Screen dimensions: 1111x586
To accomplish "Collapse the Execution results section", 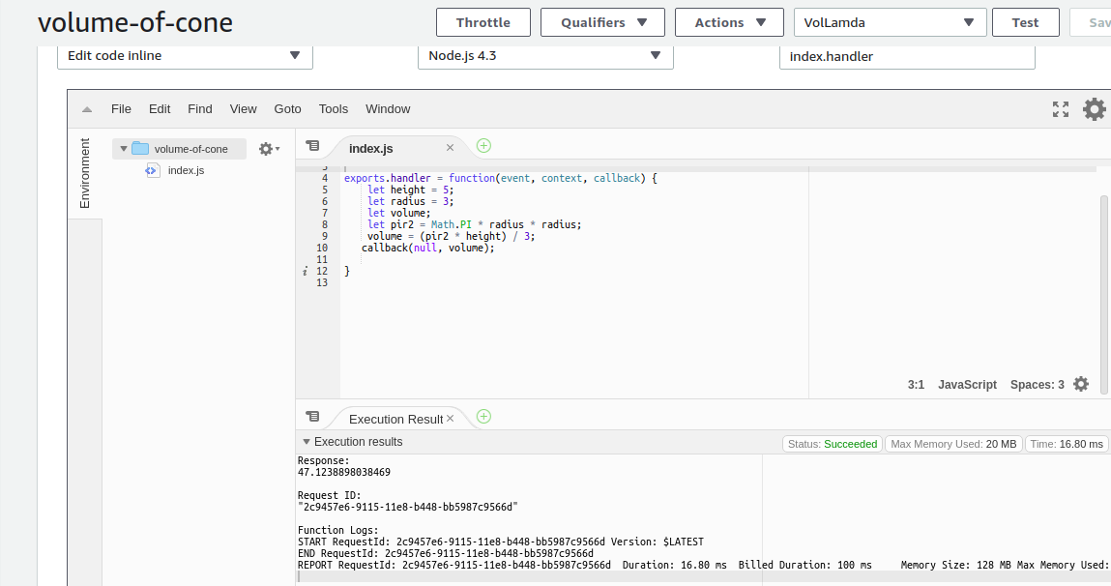I will point(307,442).
